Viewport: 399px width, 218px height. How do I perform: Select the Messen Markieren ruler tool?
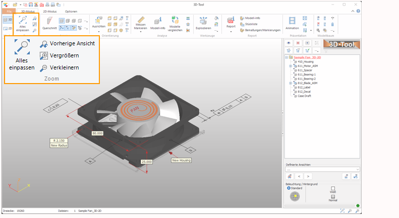point(141,22)
